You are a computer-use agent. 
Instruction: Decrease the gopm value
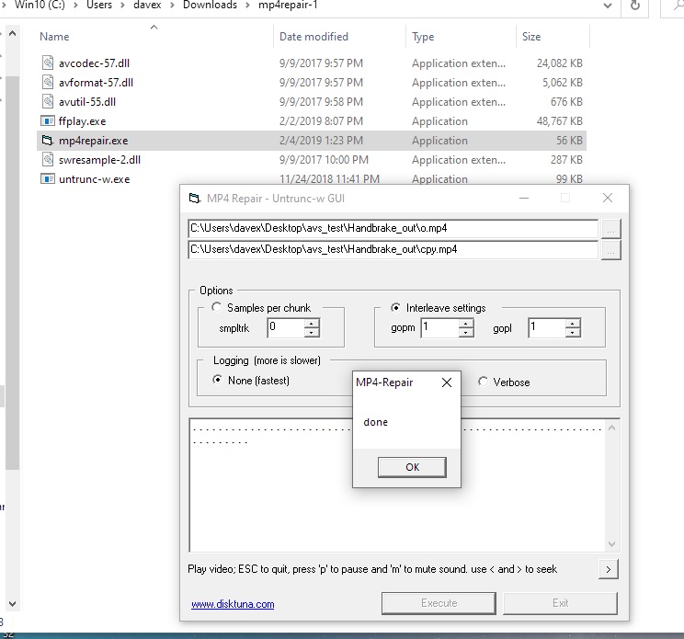pos(466,332)
